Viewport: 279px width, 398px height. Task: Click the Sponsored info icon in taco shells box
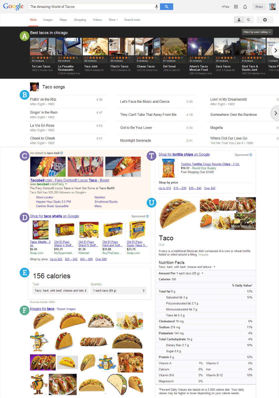[x=147, y=216]
